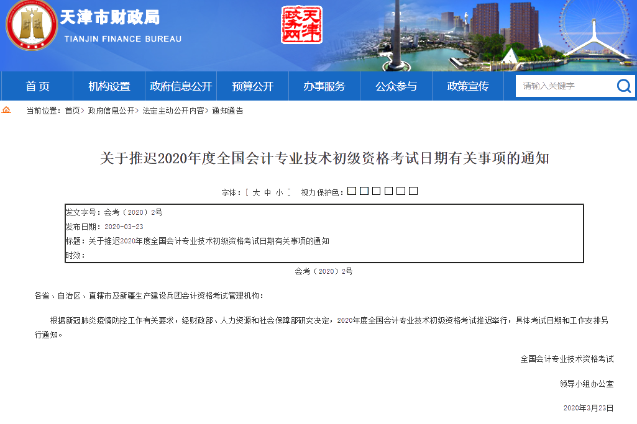
Task: Open the 预算公开 navigation menu
Action: (x=252, y=86)
